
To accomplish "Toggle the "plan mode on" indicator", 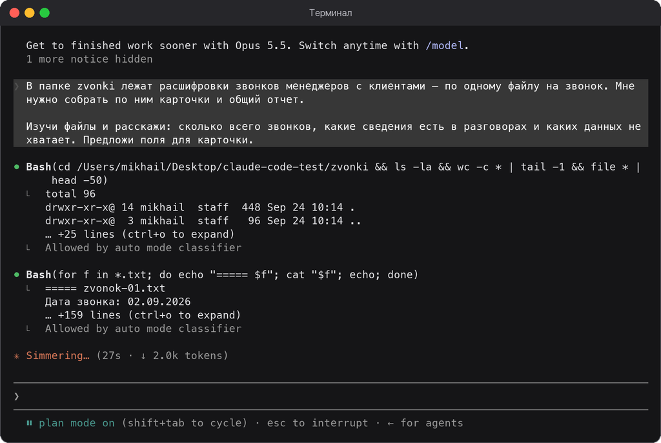I will click(77, 423).
